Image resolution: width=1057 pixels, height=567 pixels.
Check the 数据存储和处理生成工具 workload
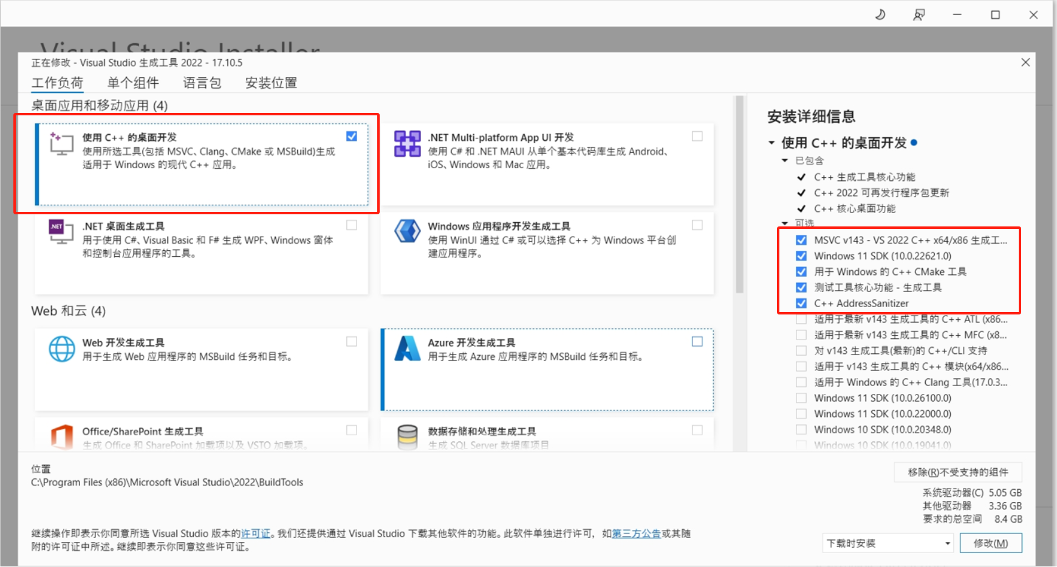point(697,430)
